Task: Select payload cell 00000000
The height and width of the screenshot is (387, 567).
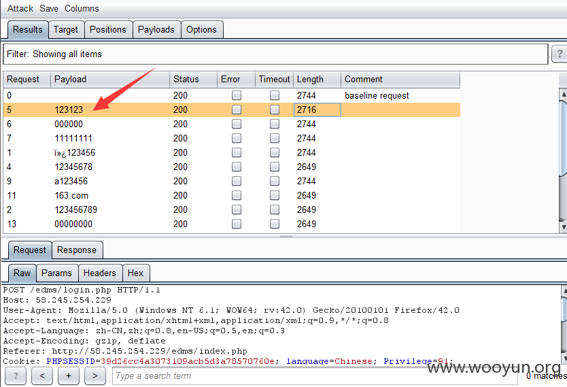Action: (110, 224)
